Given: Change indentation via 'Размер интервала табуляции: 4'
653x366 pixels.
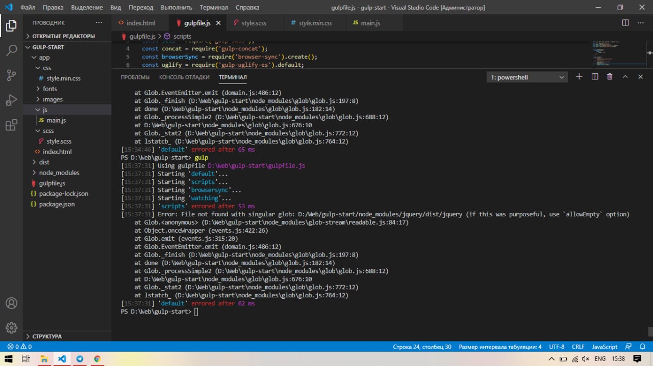Looking at the screenshot, I should [500, 347].
